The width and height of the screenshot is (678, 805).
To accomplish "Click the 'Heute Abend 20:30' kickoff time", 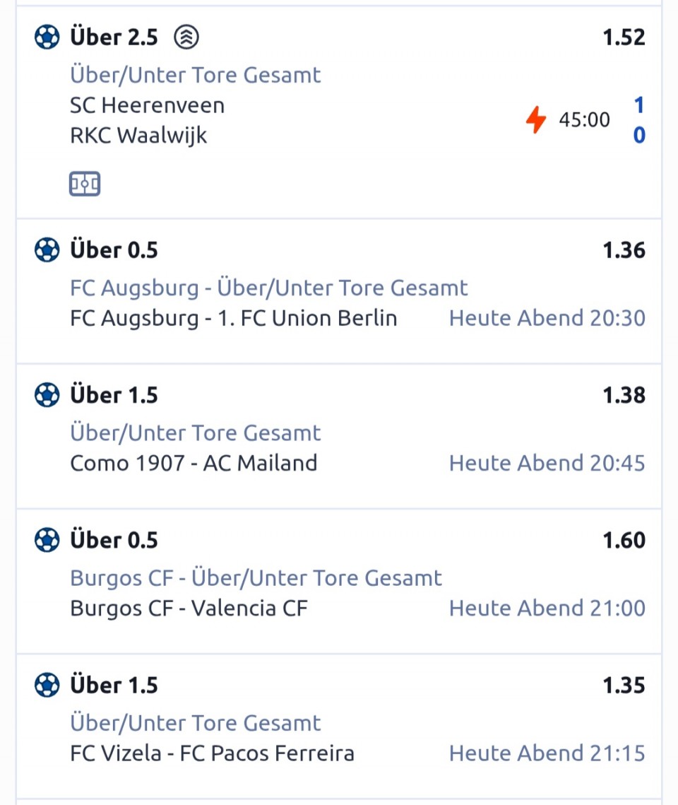I will tap(547, 318).
